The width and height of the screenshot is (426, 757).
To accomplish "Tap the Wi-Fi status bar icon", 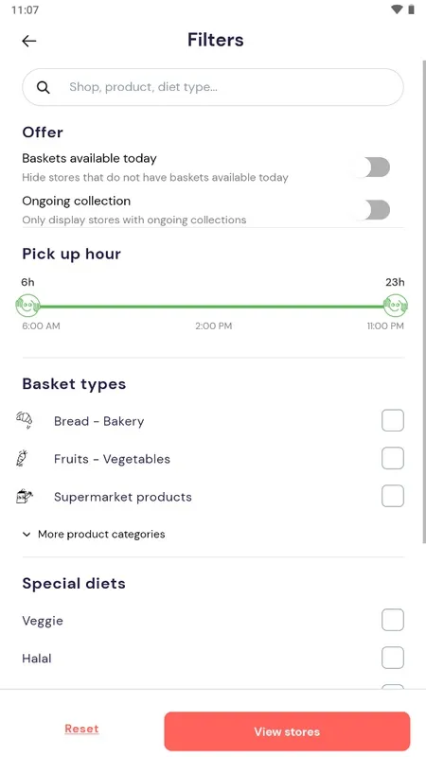I will (397, 9).
